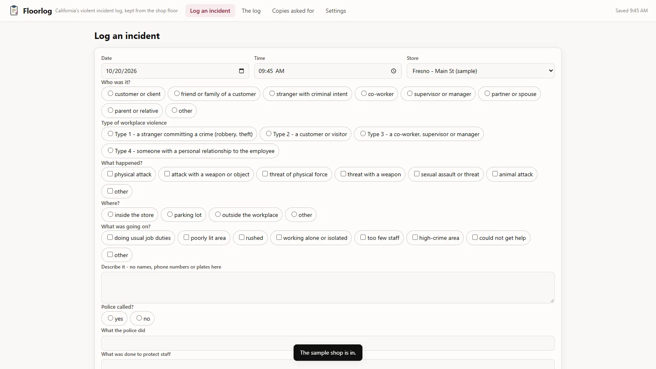This screenshot has width=656, height=369.
Task: Choose outside the workplace location
Action: (x=246, y=215)
